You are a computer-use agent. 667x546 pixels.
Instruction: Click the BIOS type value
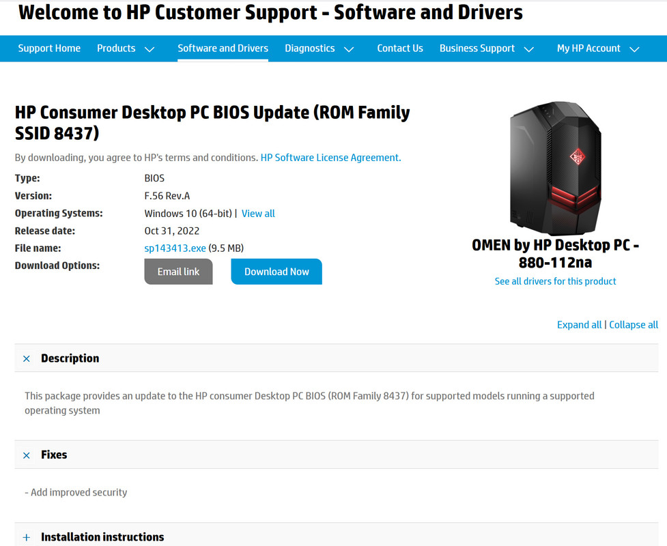(154, 178)
